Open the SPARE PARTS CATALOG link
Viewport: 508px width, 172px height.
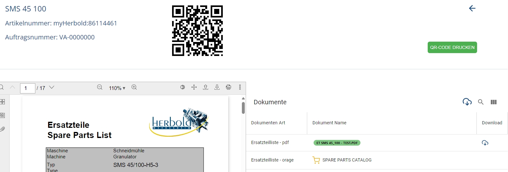[347, 160]
